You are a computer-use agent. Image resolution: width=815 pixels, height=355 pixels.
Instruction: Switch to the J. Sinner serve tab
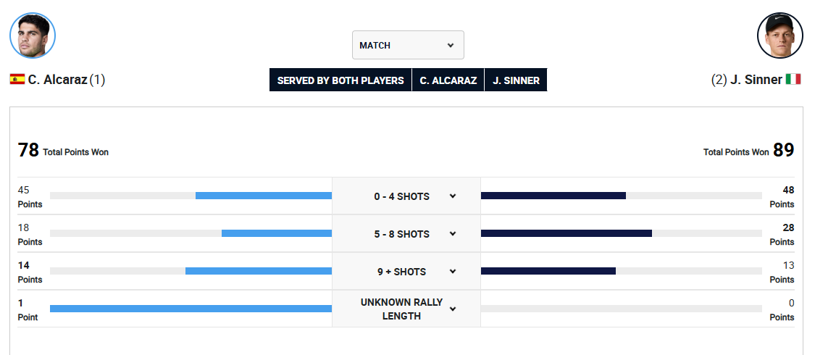pos(516,80)
